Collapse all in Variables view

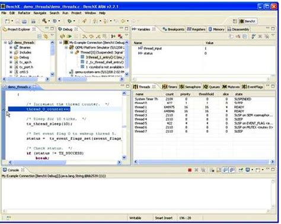245,36
